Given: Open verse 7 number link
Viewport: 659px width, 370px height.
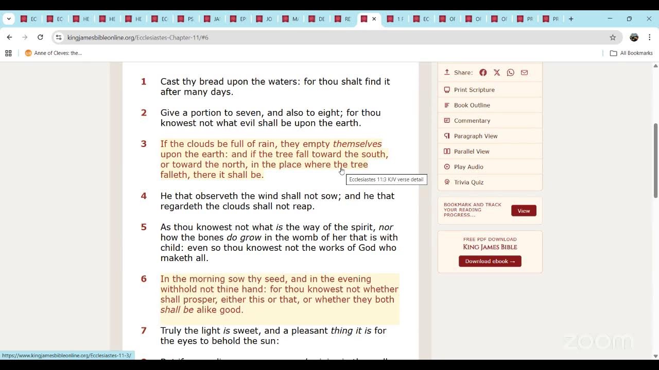Looking at the screenshot, I should pyautogui.click(x=144, y=331).
